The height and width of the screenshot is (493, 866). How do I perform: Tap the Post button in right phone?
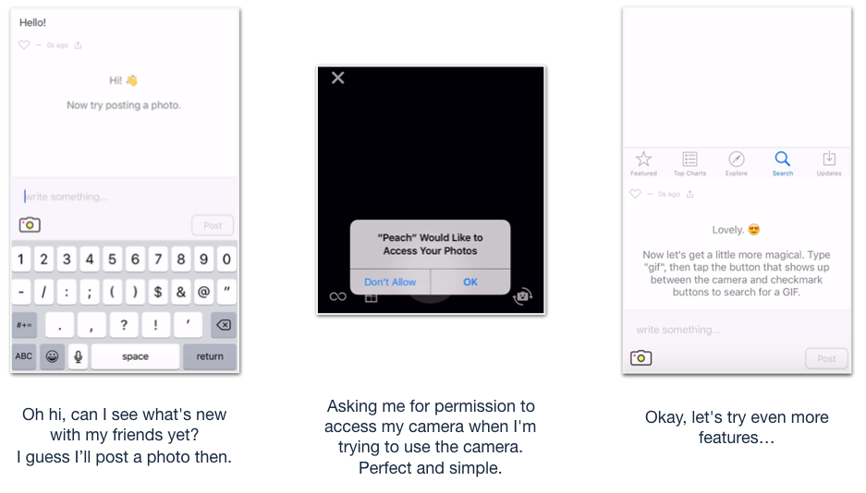click(x=827, y=358)
